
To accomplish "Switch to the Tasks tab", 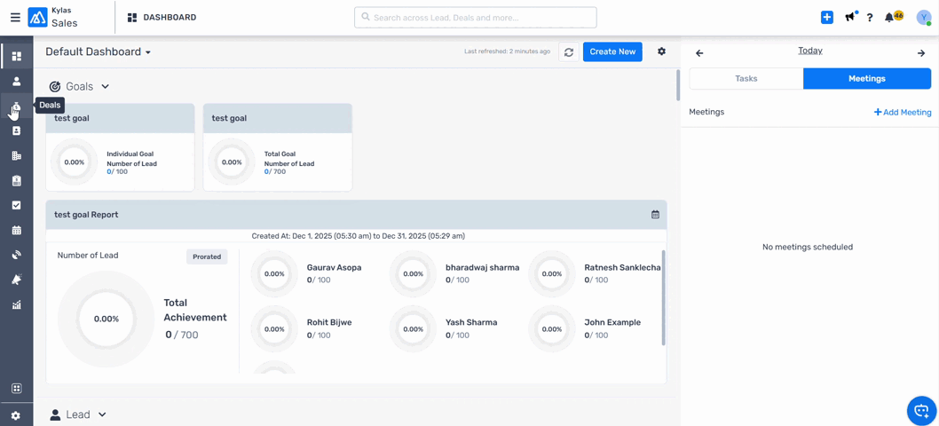I will click(746, 79).
